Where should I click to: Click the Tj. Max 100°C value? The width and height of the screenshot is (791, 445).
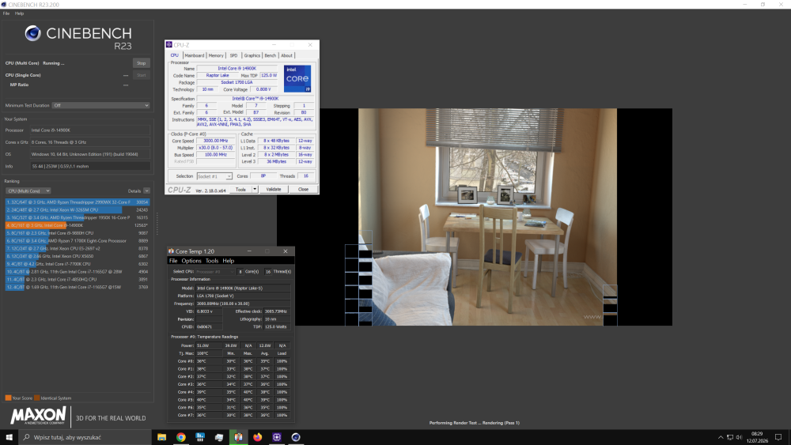[209, 353]
